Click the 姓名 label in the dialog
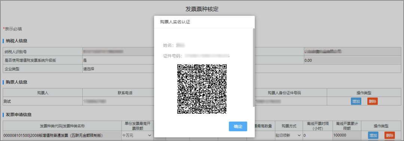The image size is (404, 141). pos(168,46)
